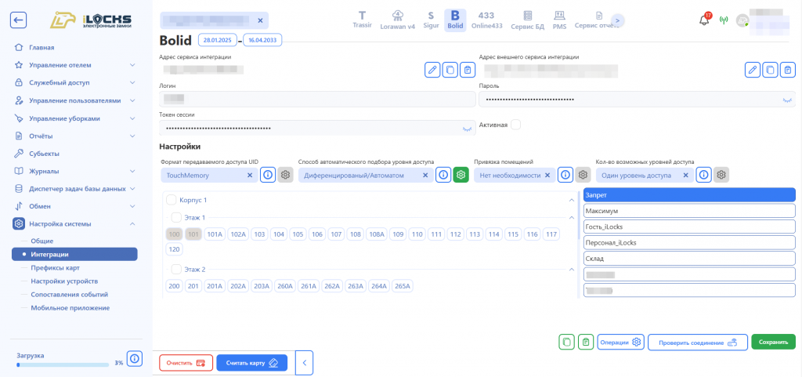
Task: Select room 101A chip
Action: pyautogui.click(x=215, y=234)
